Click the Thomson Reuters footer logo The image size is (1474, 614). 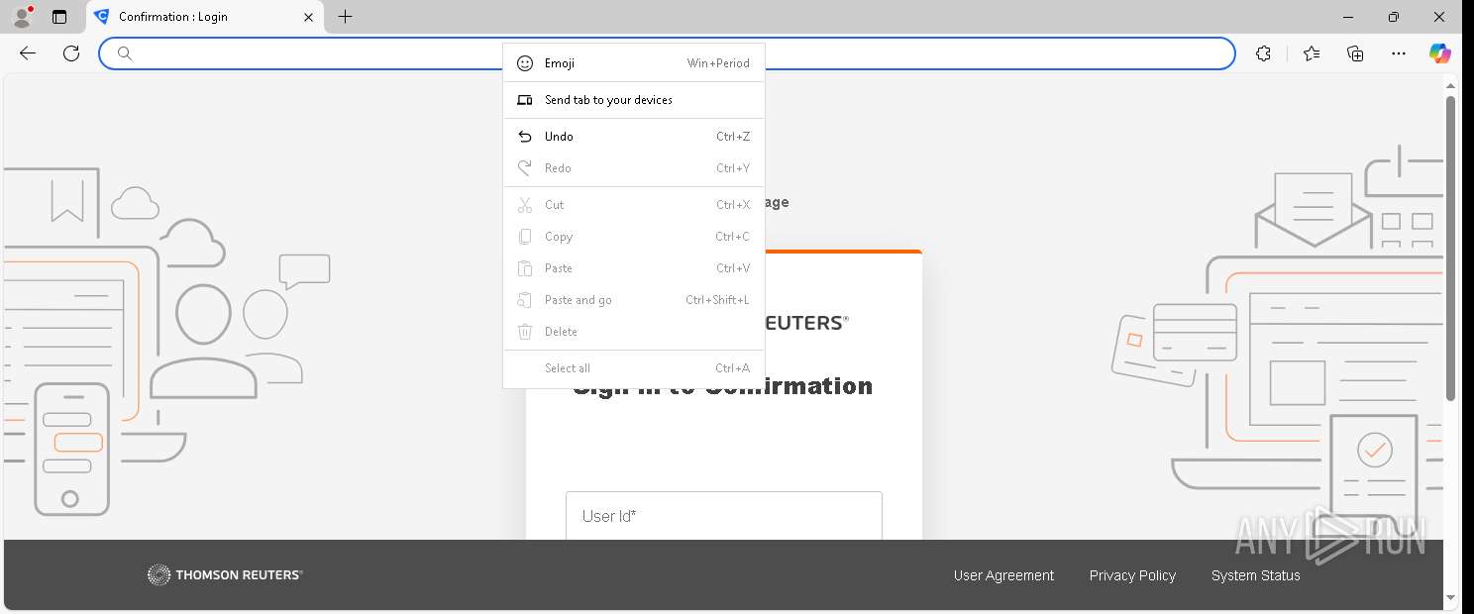click(225, 574)
